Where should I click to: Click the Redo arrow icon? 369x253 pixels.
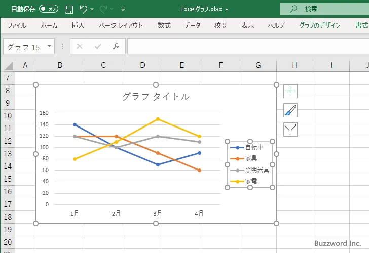coord(103,9)
